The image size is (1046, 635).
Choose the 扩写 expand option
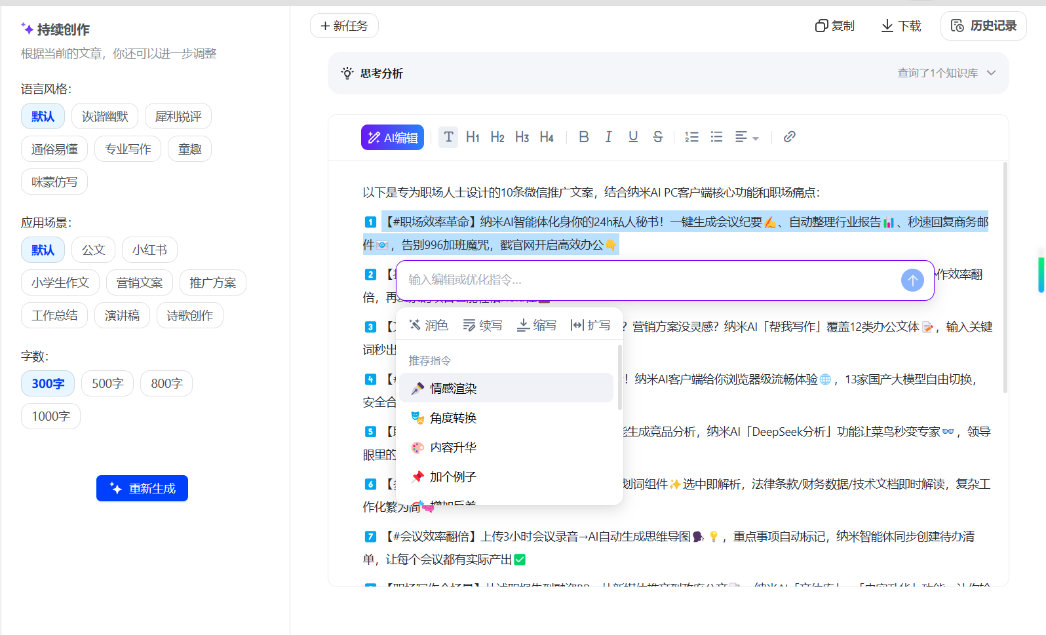591,326
